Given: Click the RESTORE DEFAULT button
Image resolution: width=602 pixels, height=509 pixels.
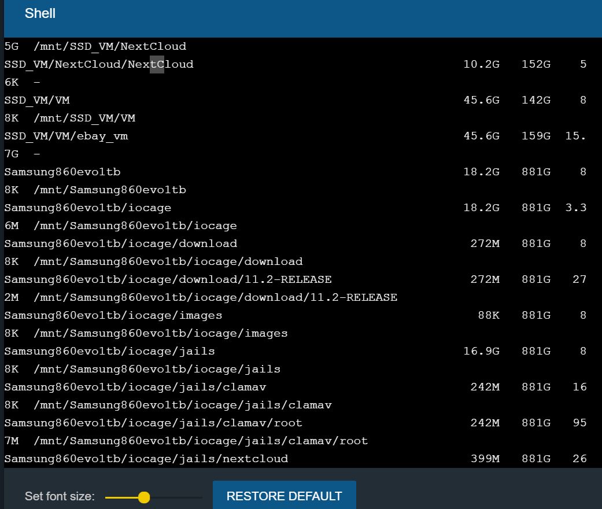Looking at the screenshot, I should click(x=284, y=496).
